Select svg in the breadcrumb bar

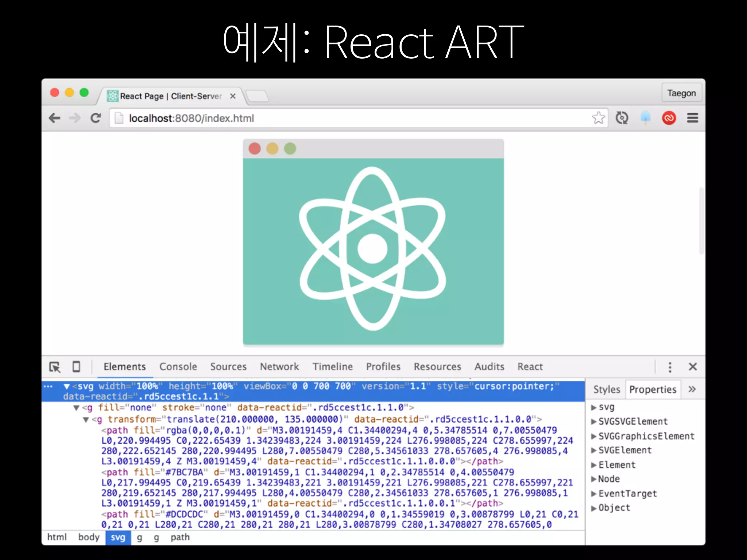click(118, 538)
